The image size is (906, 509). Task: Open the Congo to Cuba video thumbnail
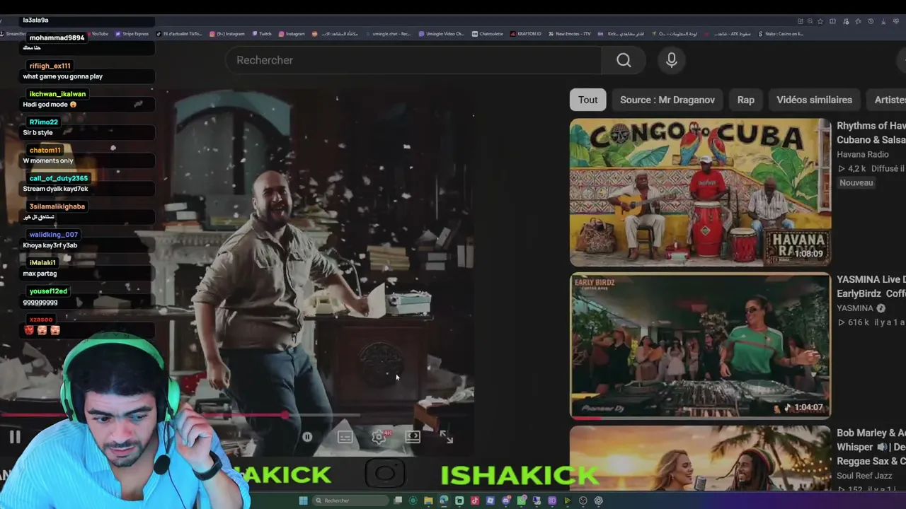point(700,192)
